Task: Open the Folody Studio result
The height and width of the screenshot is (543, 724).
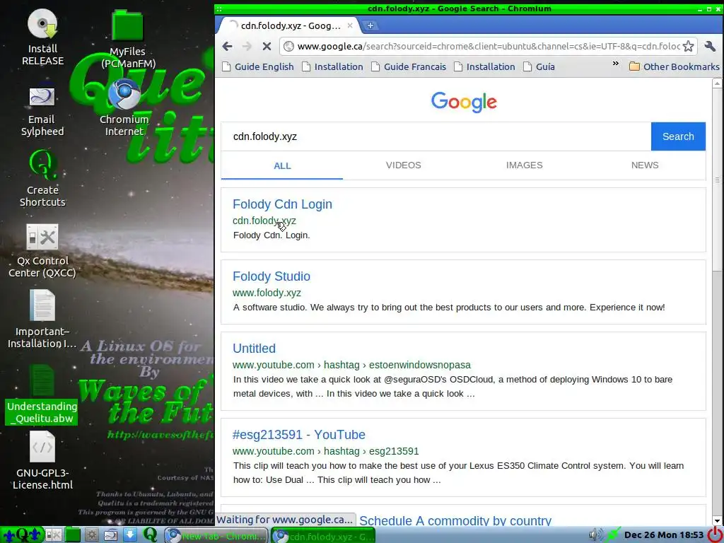Action: pos(271,276)
